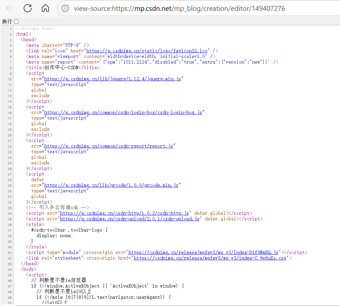Open the csdn-report/report.js link
The width and height of the screenshot is (340, 306).
coord(109,146)
